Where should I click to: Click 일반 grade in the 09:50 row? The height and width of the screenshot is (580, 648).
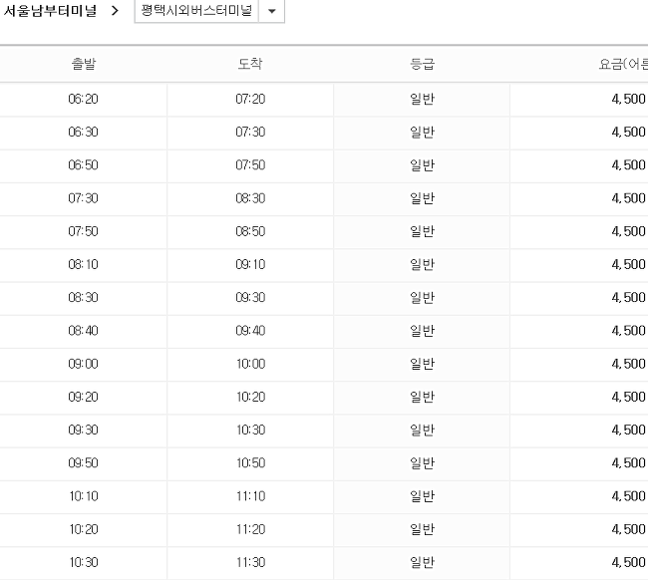(x=422, y=463)
